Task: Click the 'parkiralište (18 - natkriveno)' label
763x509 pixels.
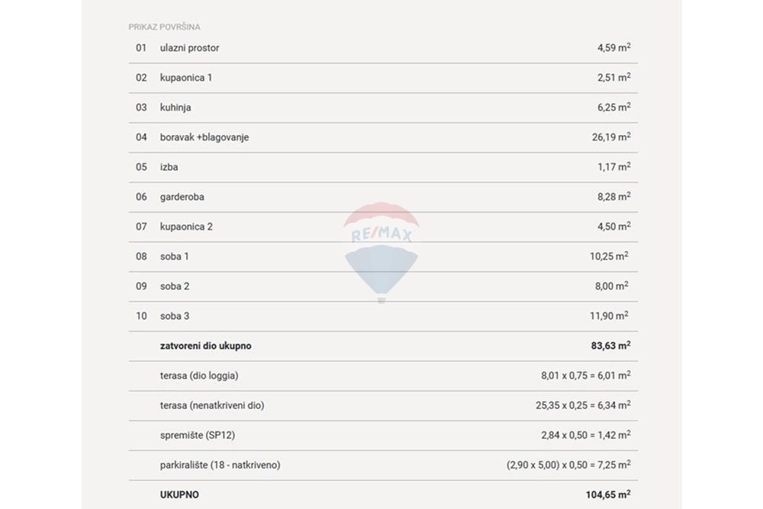Action: 220,465
